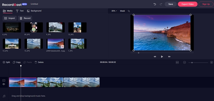Image resolution: width=214 pixels, height=101 pixels.
Task: Open the Background tab
Action: pyautogui.click(x=34, y=11)
